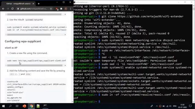Open the Extensions puzzle-piece menu
This screenshot has width=195, height=109.
coord(61,9)
